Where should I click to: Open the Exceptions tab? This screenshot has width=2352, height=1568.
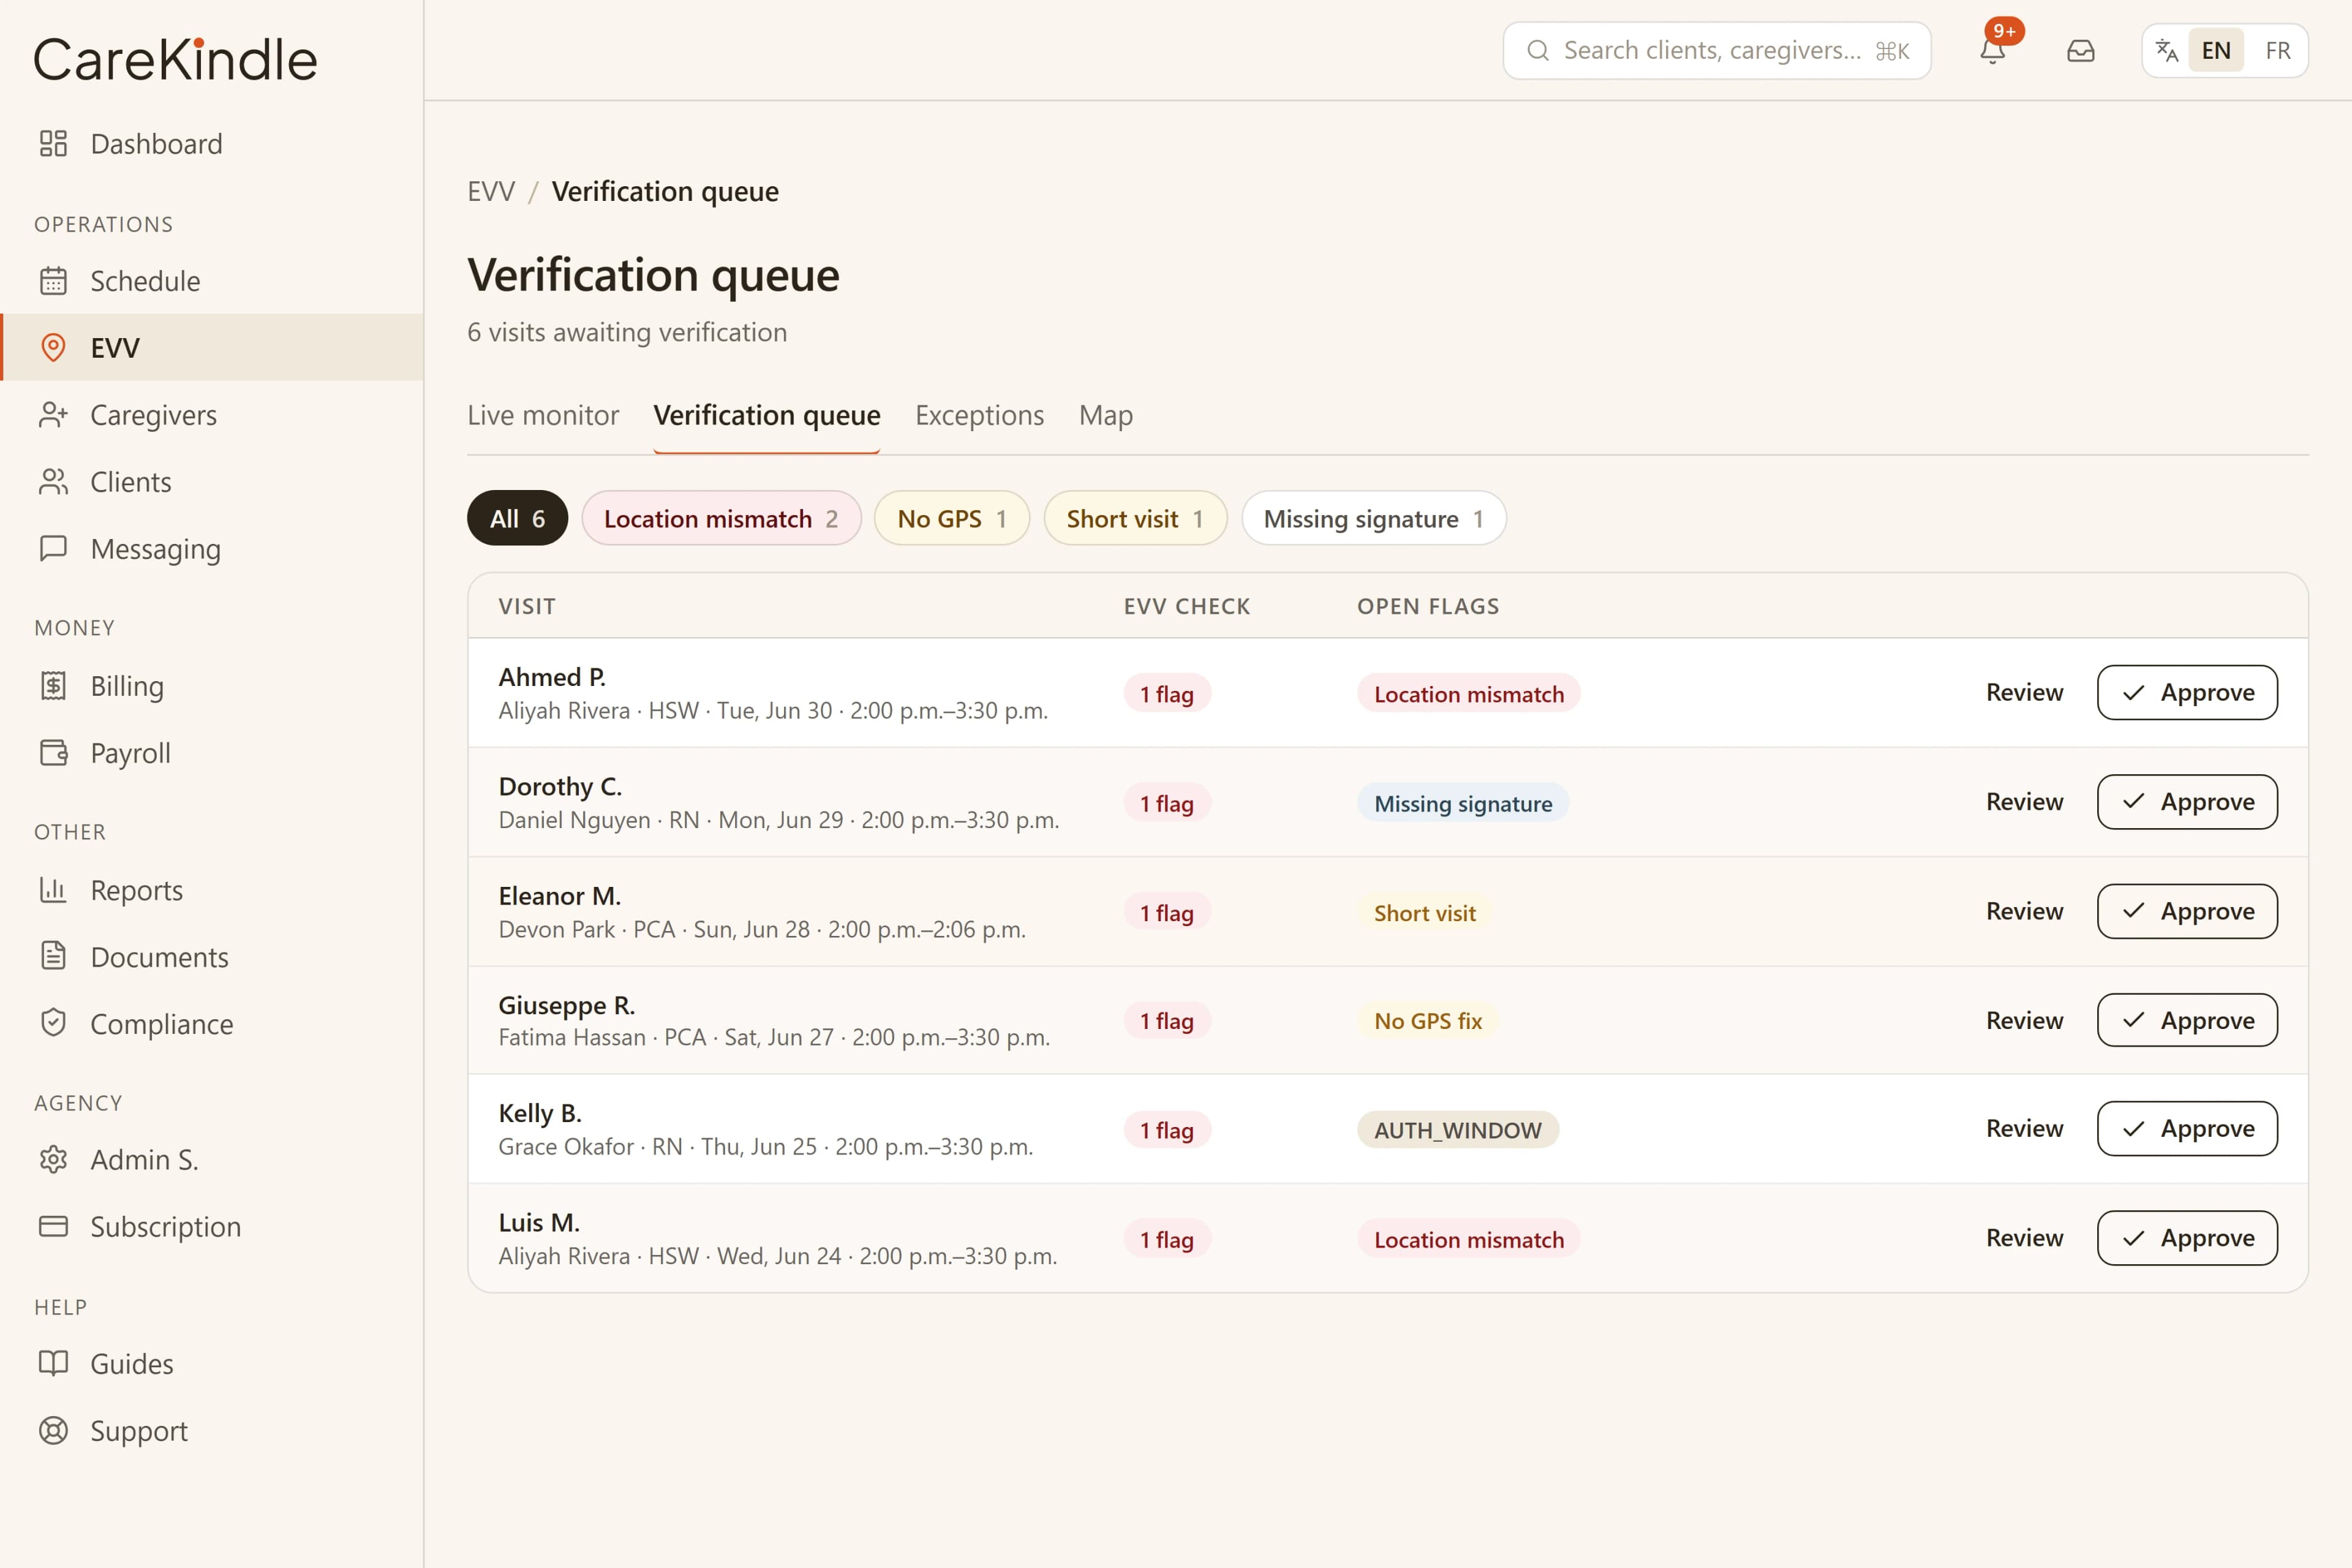(x=979, y=415)
